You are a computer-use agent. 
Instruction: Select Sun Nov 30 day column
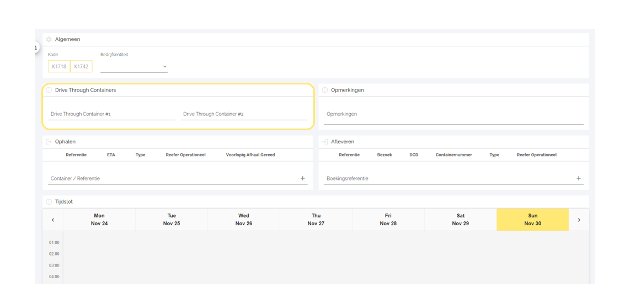[532, 220]
